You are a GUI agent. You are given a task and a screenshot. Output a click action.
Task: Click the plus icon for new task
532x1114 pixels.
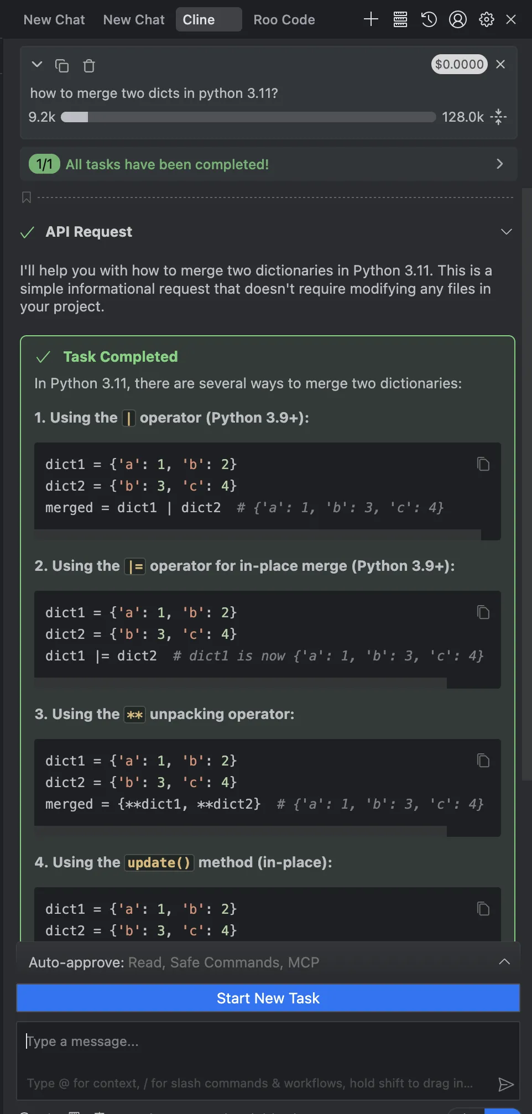click(371, 20)
